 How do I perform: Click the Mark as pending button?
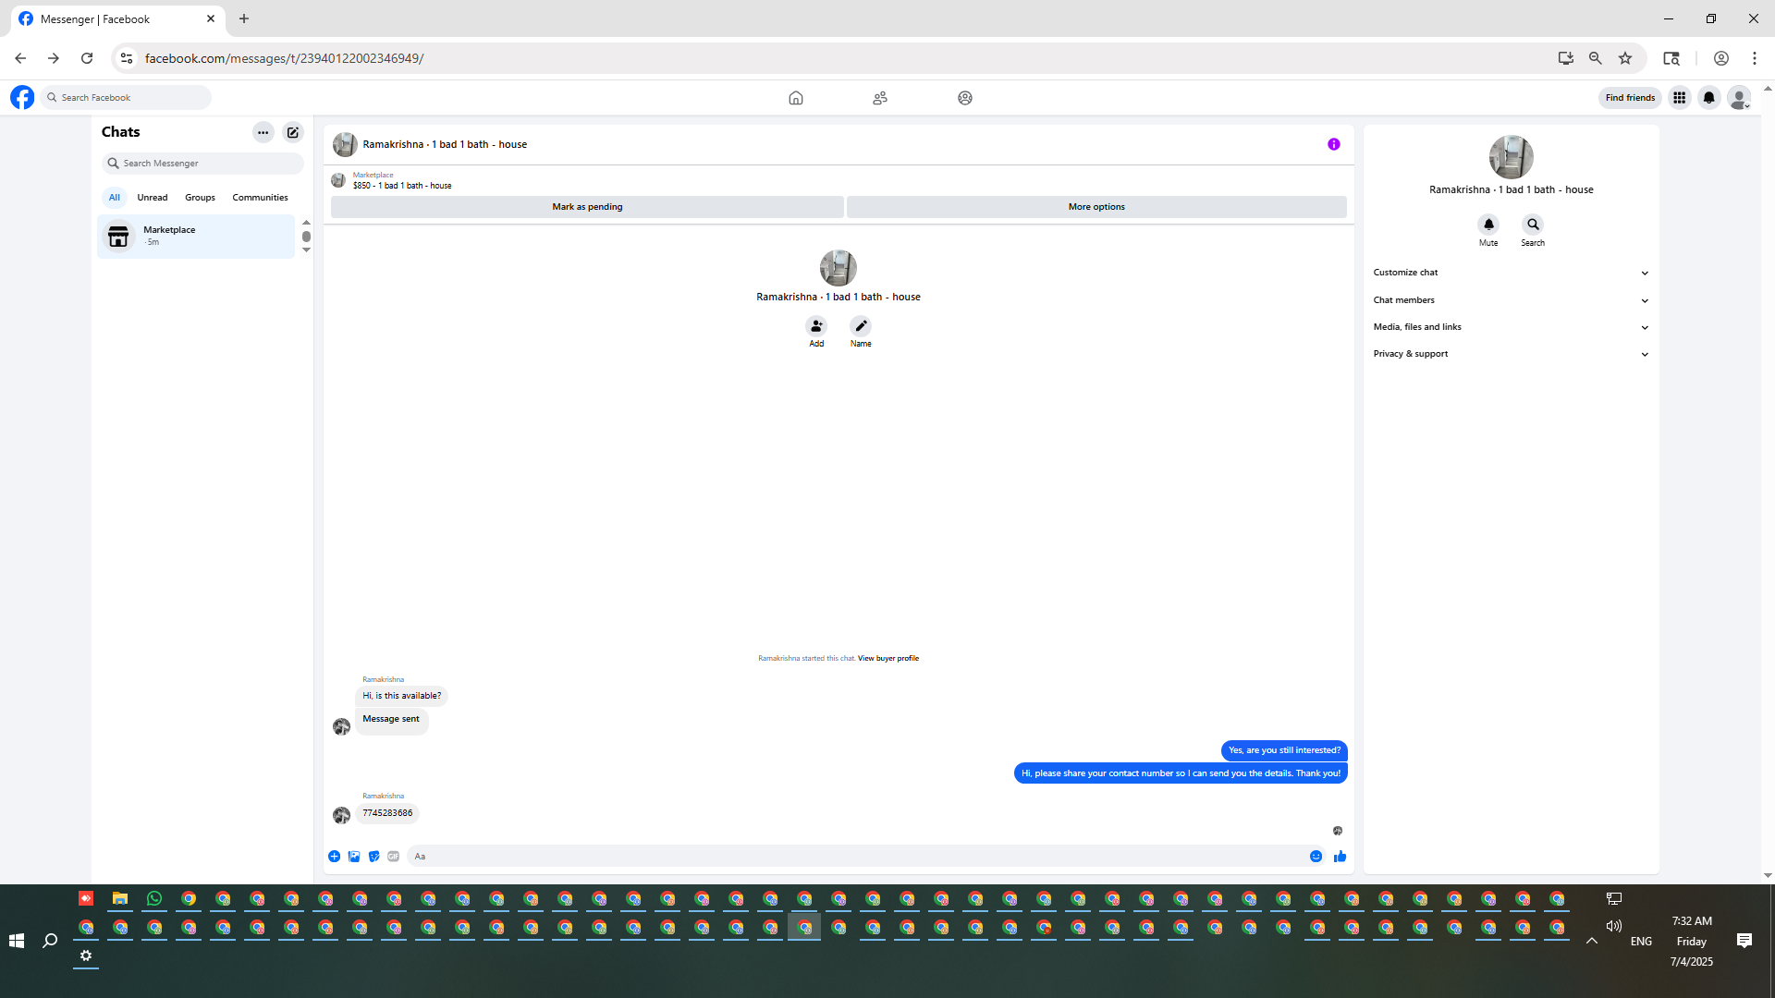587,207
